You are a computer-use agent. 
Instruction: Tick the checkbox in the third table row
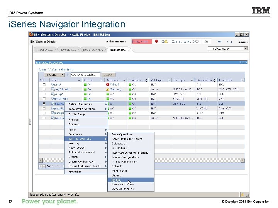(44, 94)
